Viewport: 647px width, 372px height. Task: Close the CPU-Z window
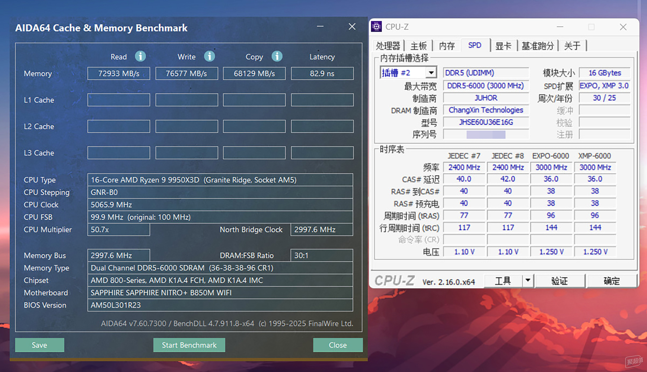pos(623,27)
